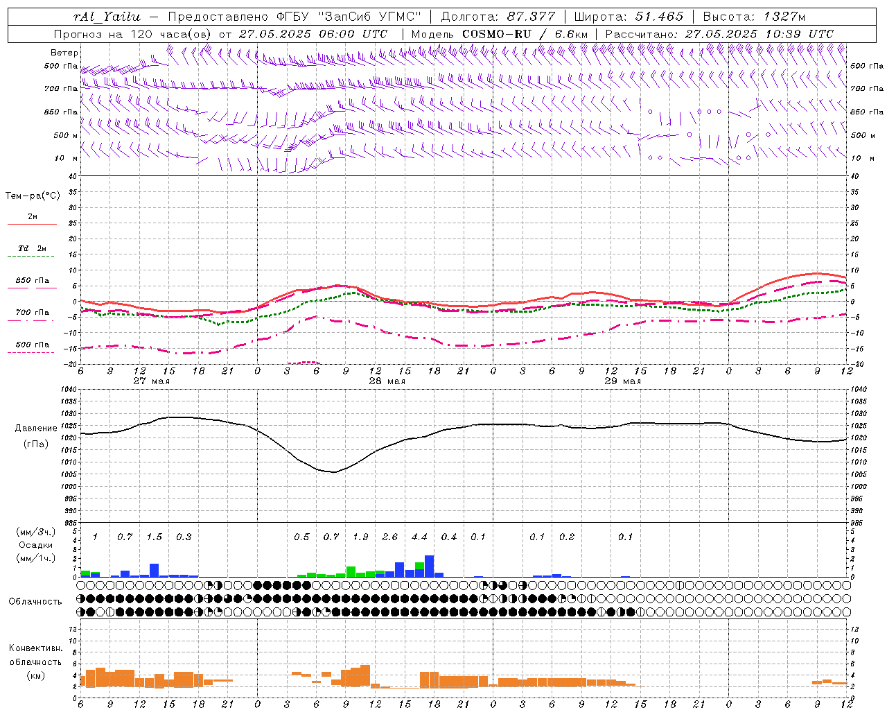Click the Тем-ра(°C) temperature panel label
This screenshot has height=710, width=887.
click(33, 196)
